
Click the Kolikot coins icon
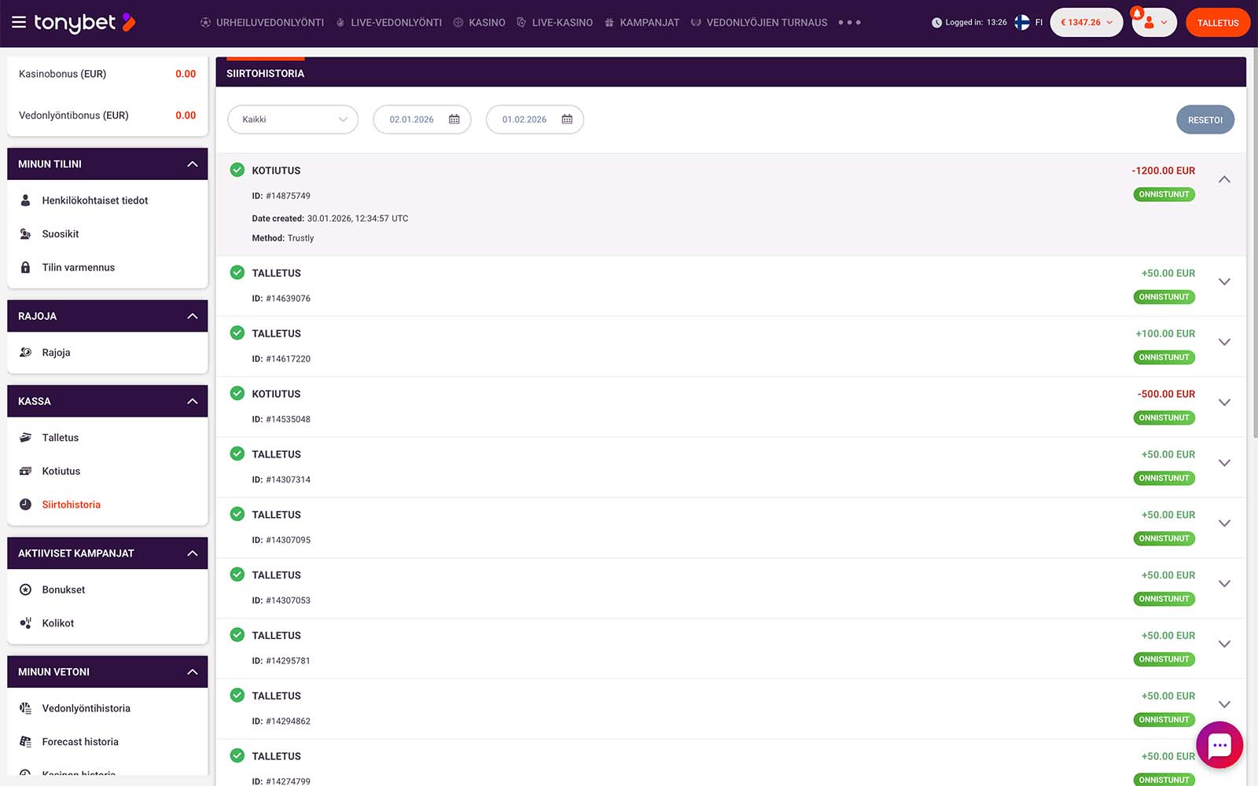point(25,623)
